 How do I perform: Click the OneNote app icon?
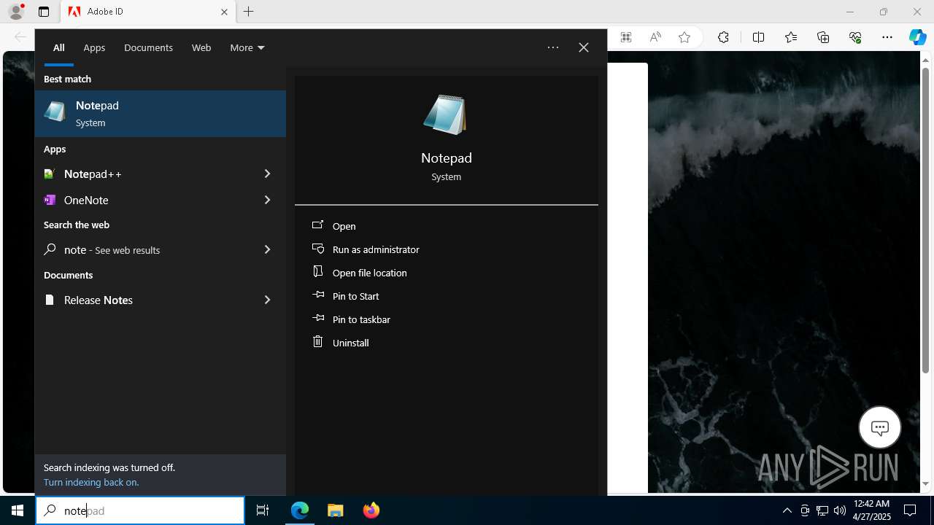(49, 200)
